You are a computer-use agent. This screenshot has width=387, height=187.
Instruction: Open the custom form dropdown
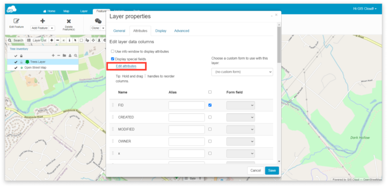pyautogui.click(x=242, y=72)
